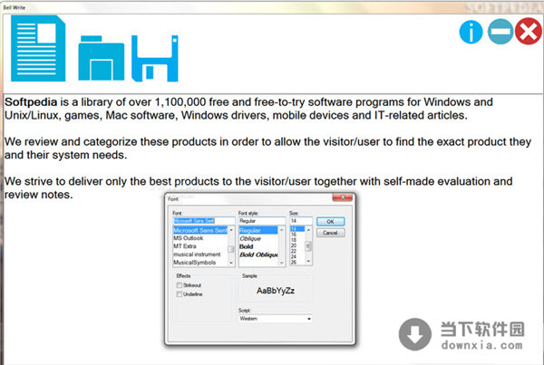Click size list scrollbar thumb
The width and height of the screenshot is (544, 365).
point(308,246)
